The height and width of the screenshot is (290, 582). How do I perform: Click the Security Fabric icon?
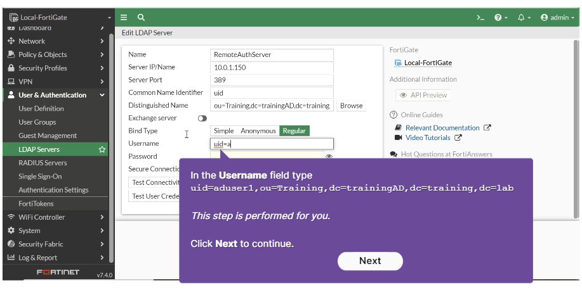[x=11, y=244]
